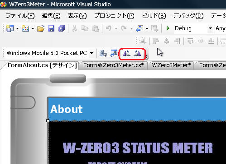Open the ビルド(B) menu
Screen dimensions: 226x164
click(x=154, y=16)
